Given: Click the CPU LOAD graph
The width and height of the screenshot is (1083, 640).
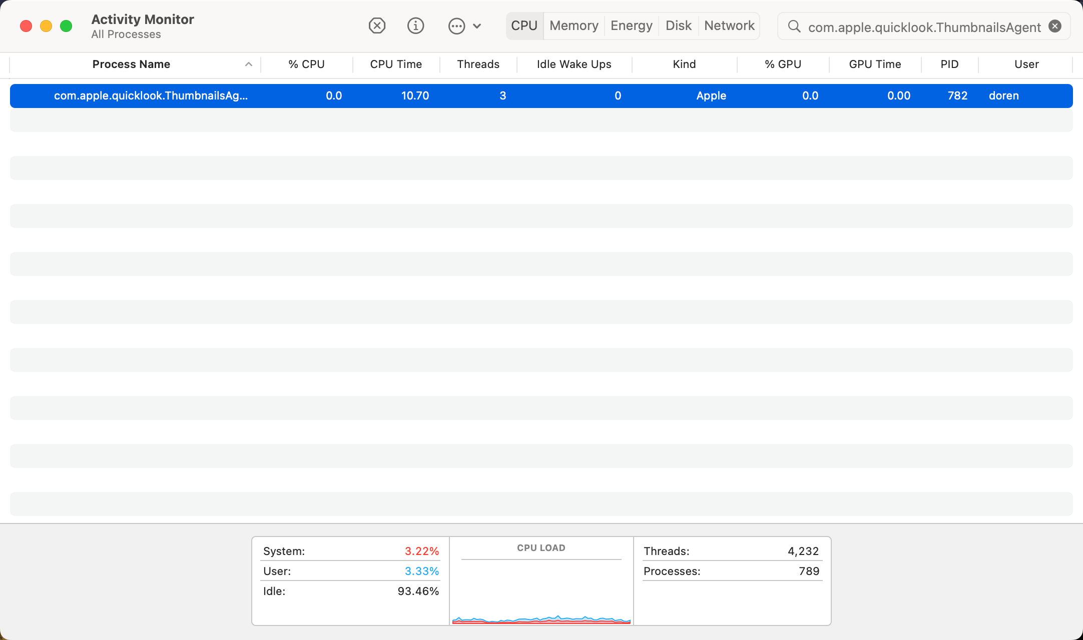Looking at the screenshot, I should tap(541, 591).
